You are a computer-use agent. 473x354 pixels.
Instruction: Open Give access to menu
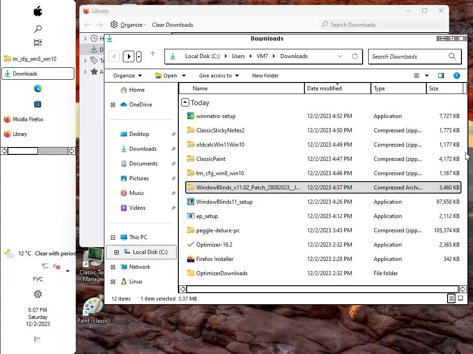coord(218,76)
